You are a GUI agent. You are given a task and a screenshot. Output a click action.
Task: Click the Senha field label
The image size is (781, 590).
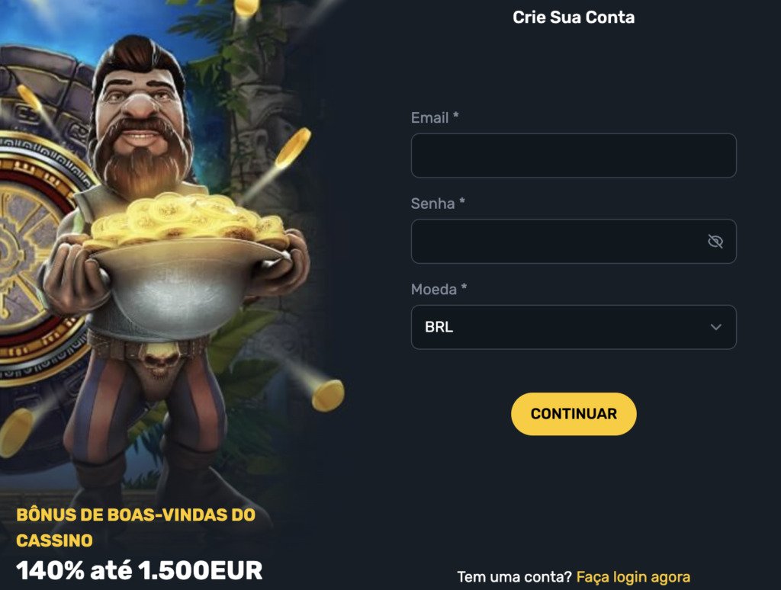[x=437, y=204]
